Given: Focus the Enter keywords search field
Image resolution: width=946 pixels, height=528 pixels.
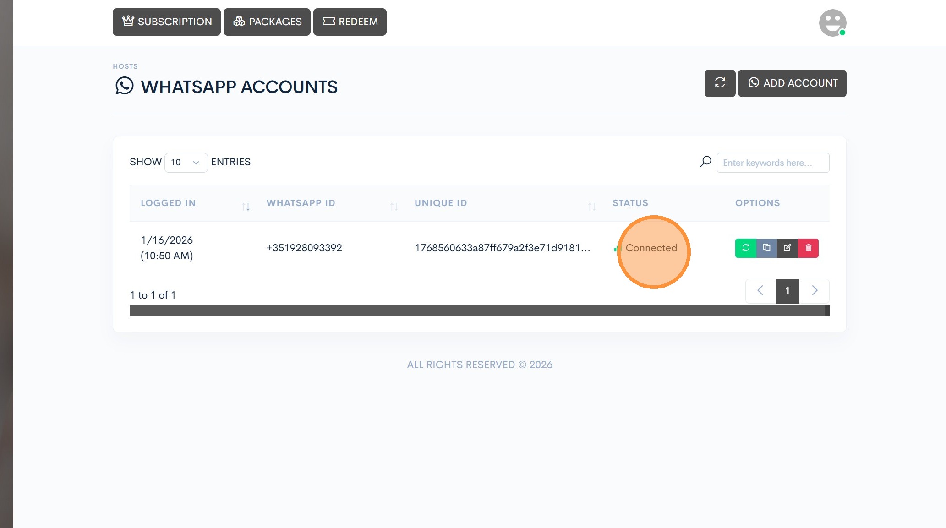Looking at the screenshot, I should 773,163.
